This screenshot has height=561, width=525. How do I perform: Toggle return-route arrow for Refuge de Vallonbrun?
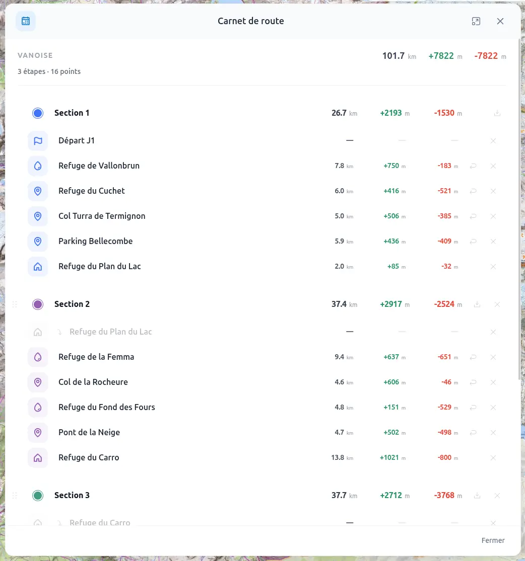point(473,166)
